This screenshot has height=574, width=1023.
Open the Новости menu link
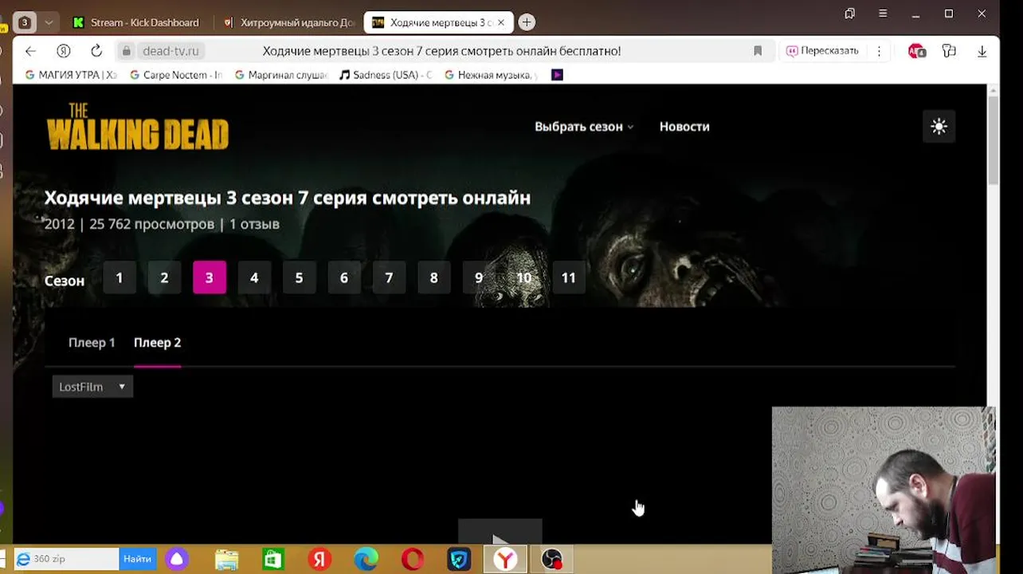pyautogui.click(x=684, y=127)
